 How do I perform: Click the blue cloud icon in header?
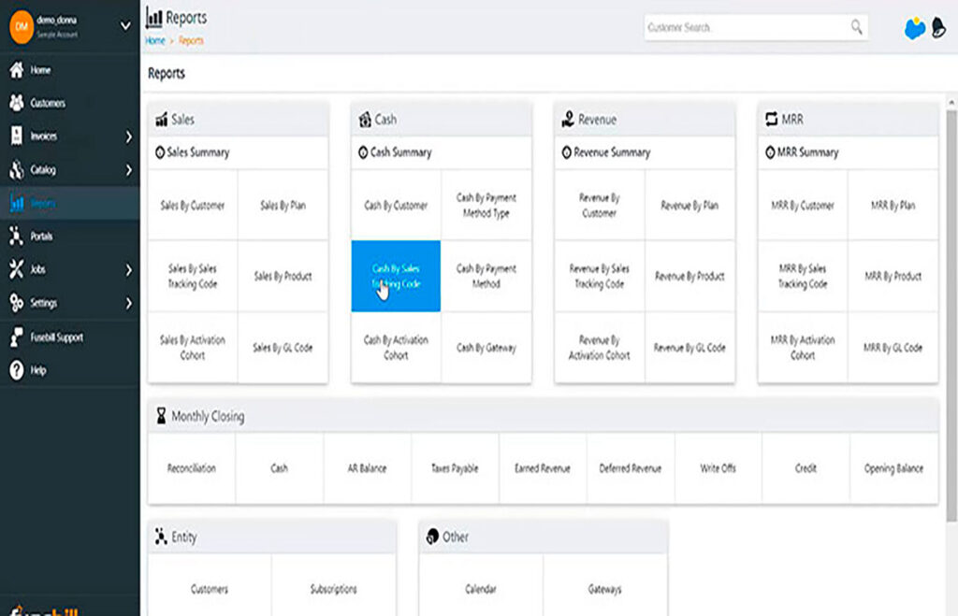pyautogui.click(x=914, y=27)
